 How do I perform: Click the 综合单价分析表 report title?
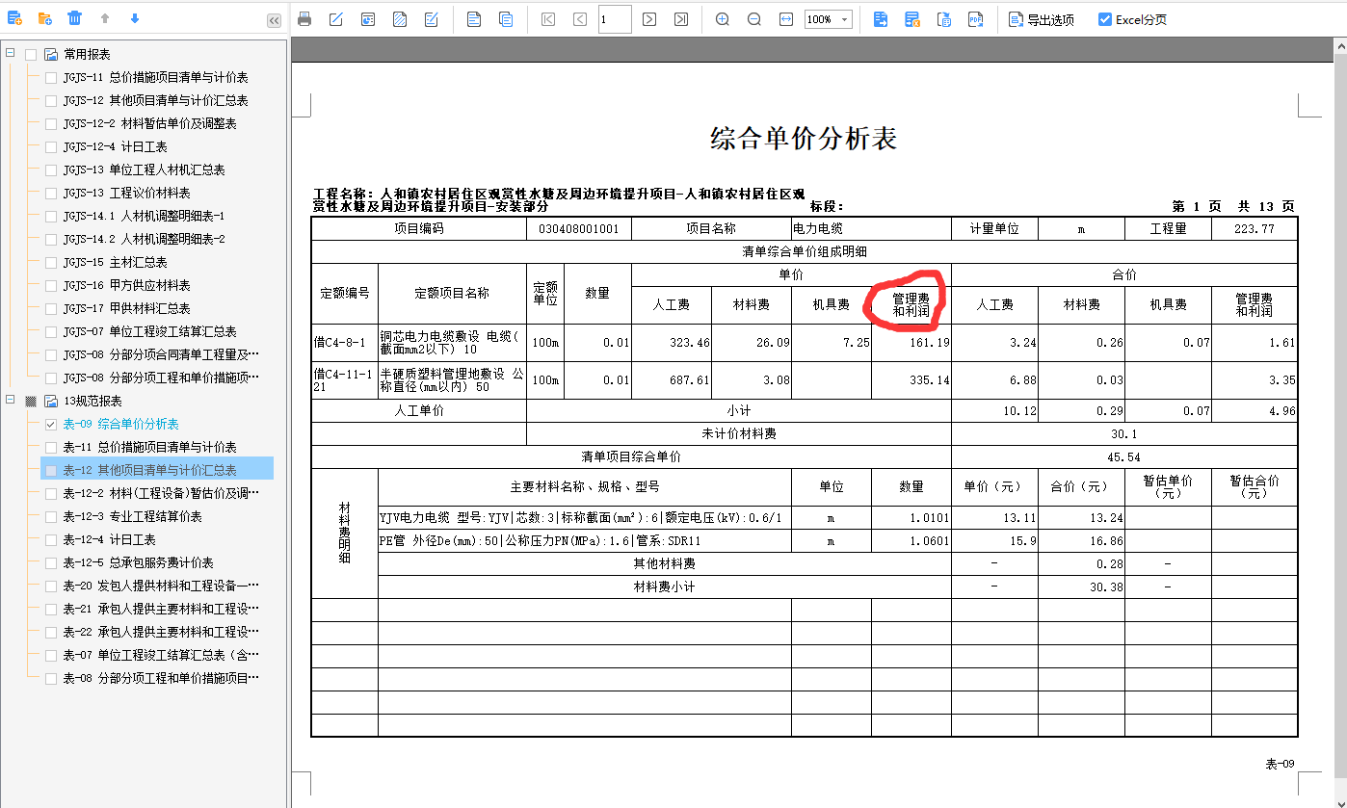(x=804, y=139)
